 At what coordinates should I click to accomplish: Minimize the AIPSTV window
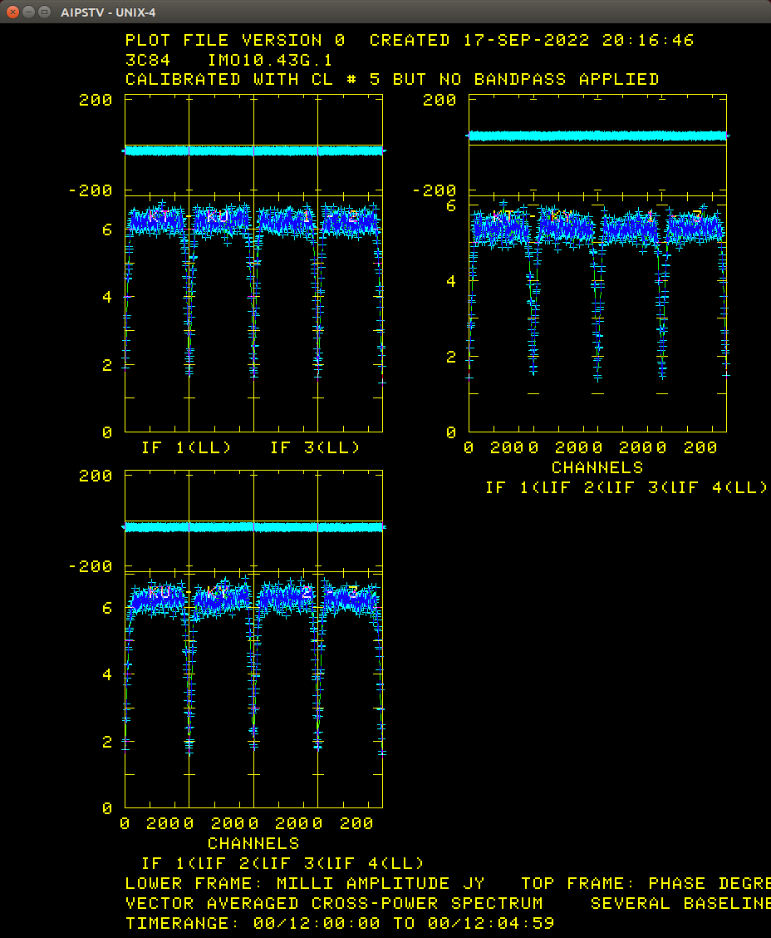(28, 12)
